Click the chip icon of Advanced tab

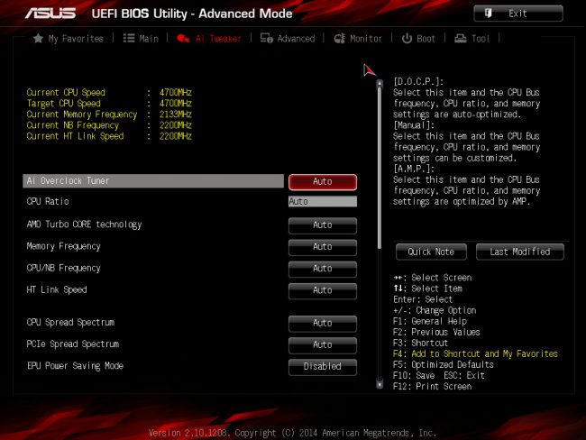pos(267,39)
